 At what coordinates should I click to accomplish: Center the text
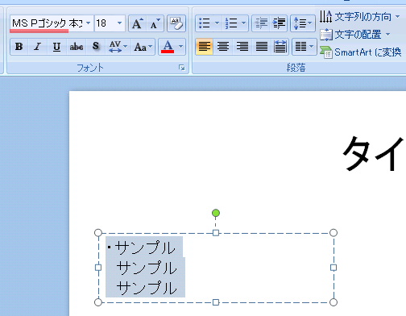[223, 47]
